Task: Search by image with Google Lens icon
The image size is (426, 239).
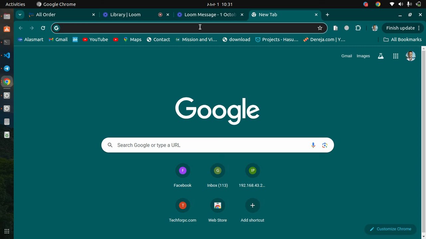Action: point(325,145)
